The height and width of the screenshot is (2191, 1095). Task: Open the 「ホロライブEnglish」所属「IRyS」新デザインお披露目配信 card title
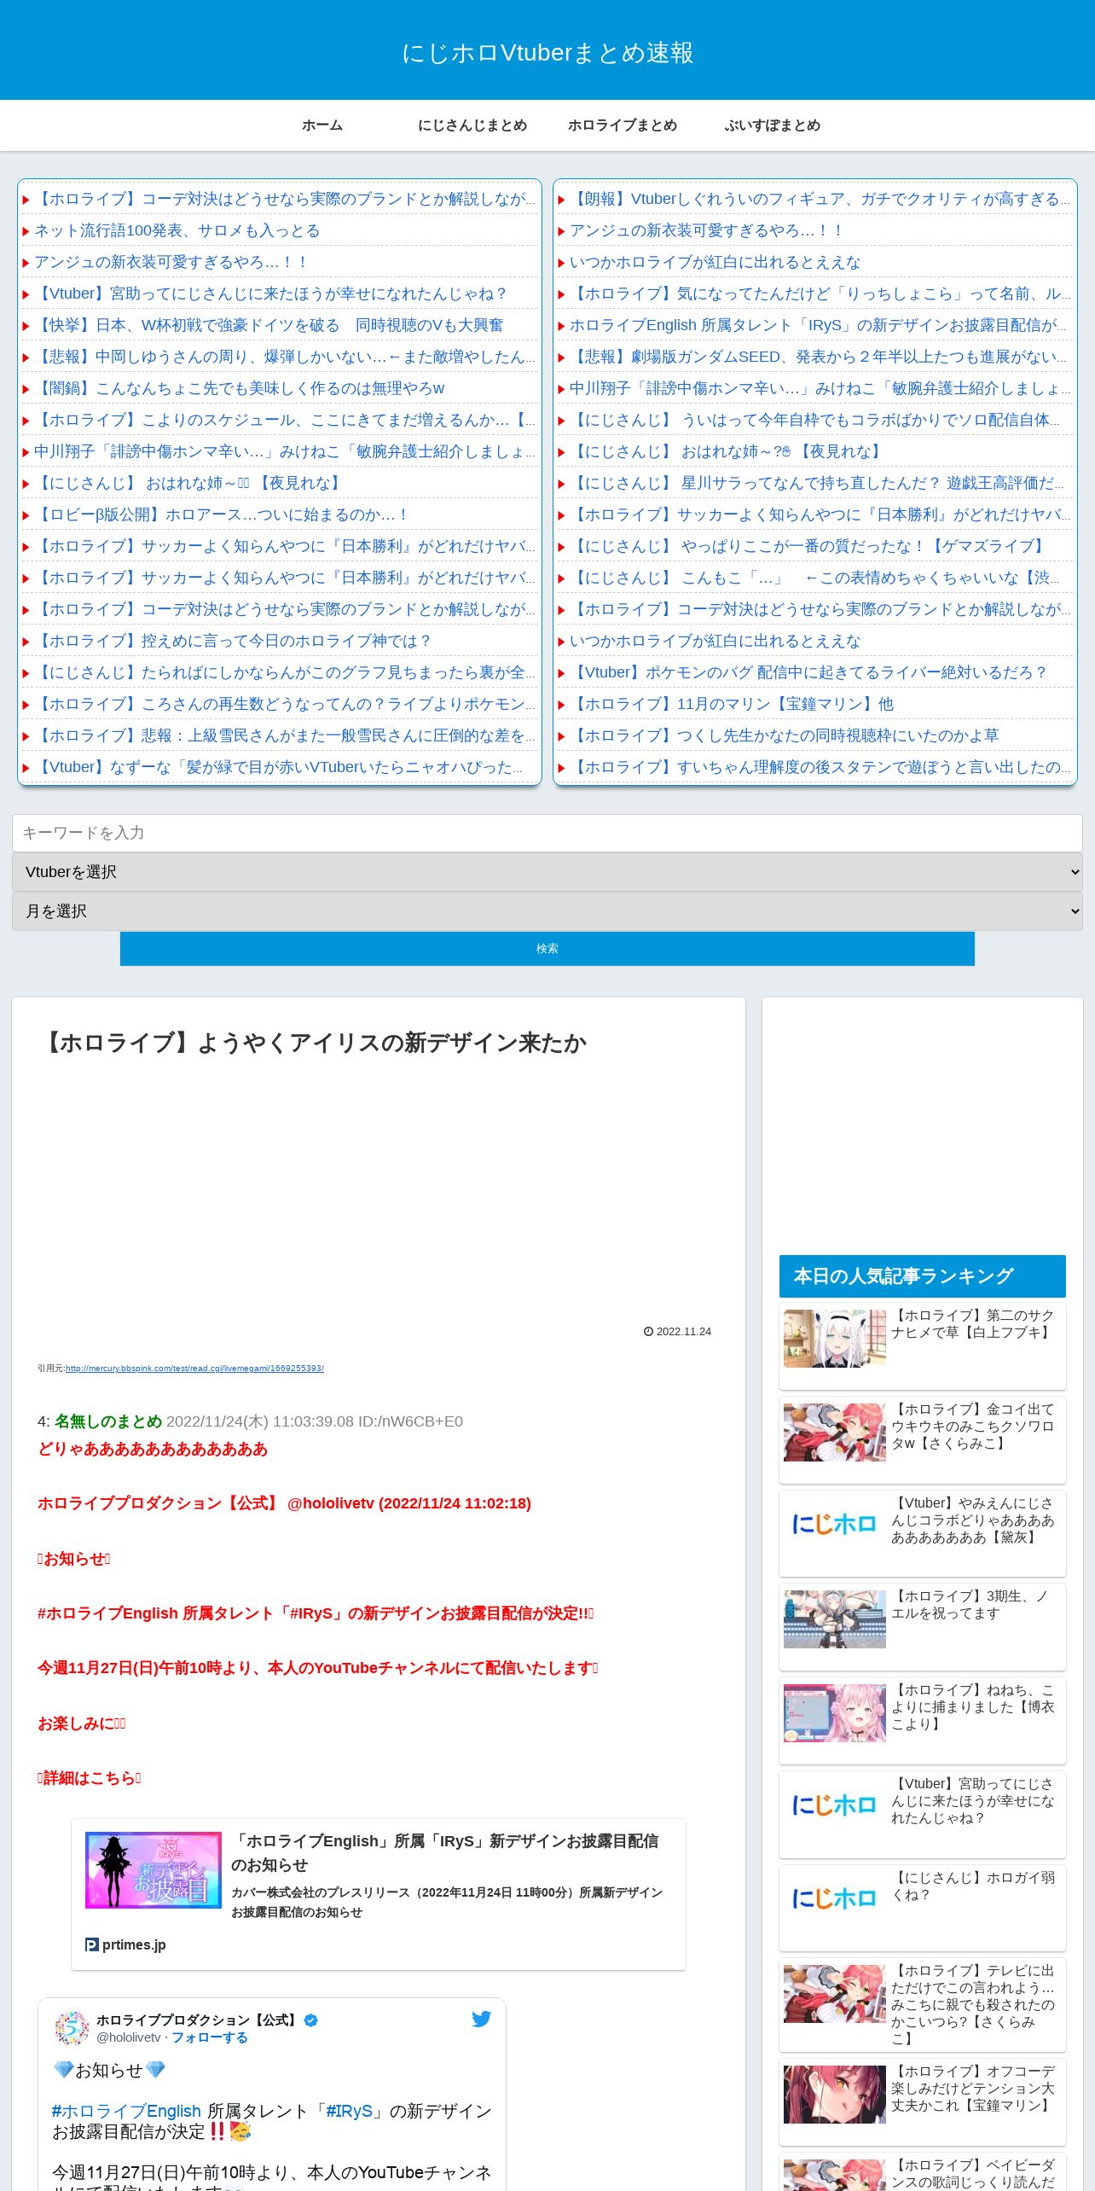pyautogui.click(x=445, y=1852)
